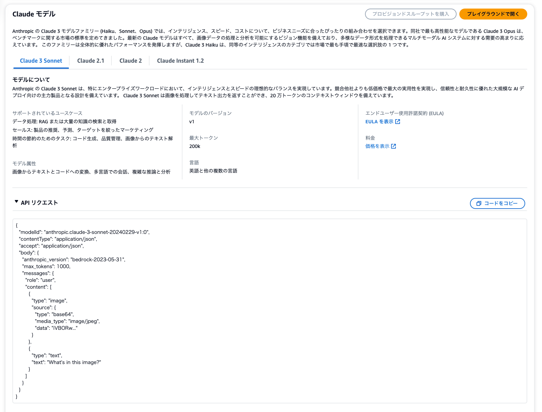The width and height of the screenshot is (542, 412).
Task: Click the 英語と他の複数の言語 value
Action: pyautogui.click(x=213, y=171)
